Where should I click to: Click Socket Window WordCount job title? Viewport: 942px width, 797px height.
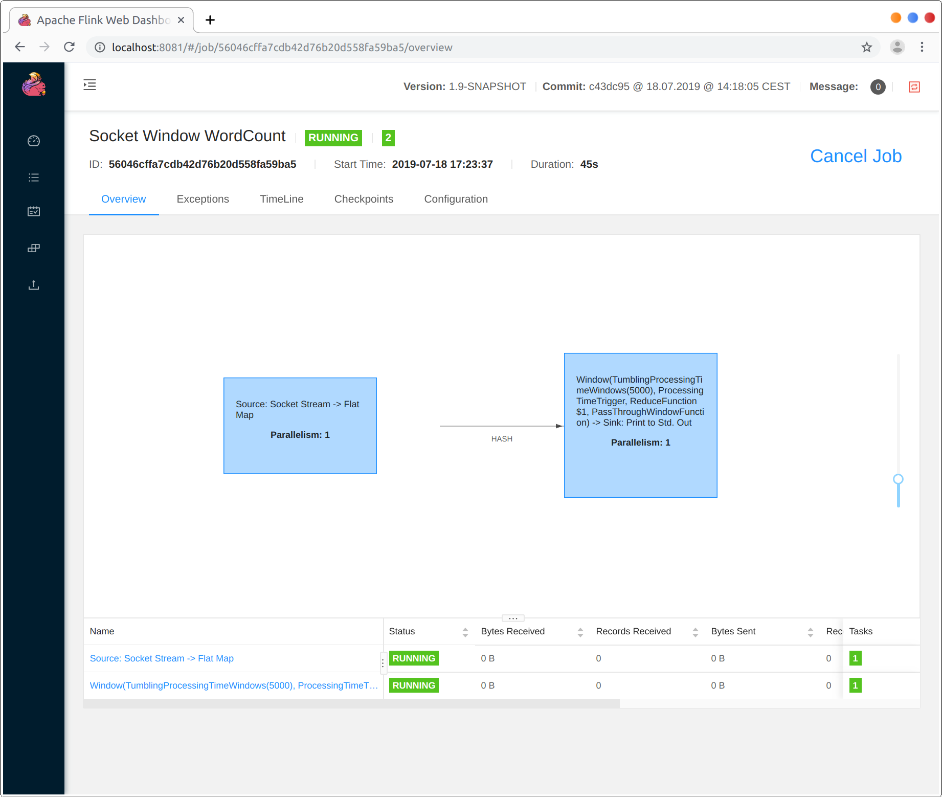tap(187, 136)
